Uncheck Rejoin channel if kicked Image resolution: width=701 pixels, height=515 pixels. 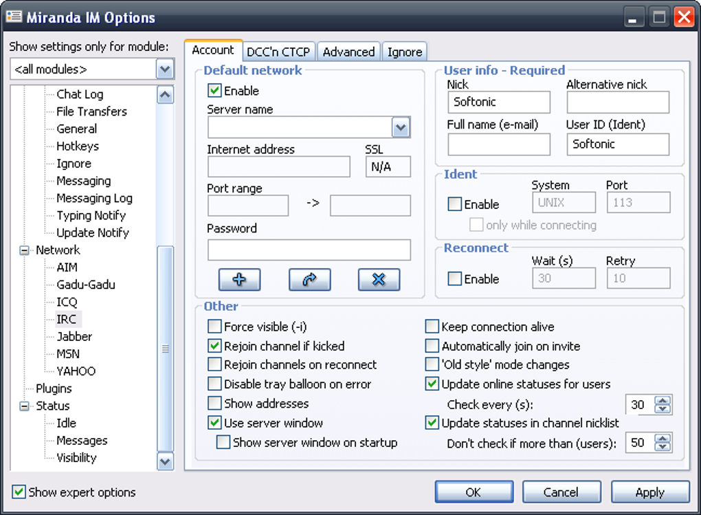pyautogui.click(x=214, y=346)
